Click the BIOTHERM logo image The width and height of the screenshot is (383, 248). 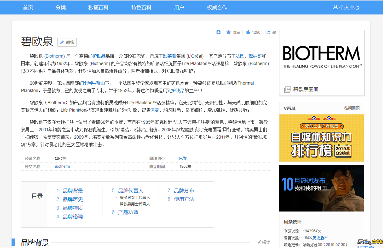[x=322, y=57]
